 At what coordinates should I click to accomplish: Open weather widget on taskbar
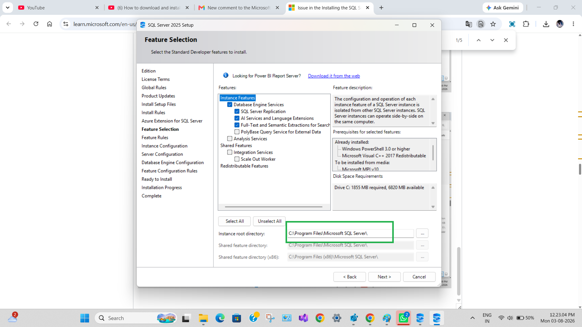pyautogui.click(x=13, y=318)
